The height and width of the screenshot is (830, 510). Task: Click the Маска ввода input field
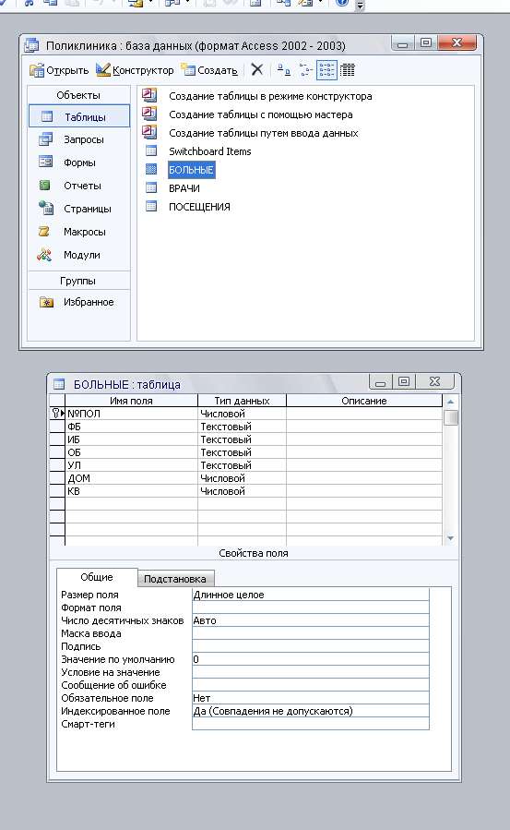coord(310,633)
